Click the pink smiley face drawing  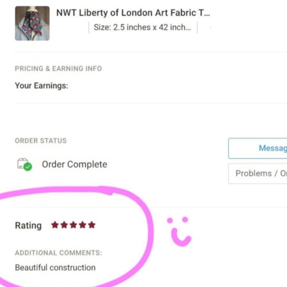click(179, 232)
